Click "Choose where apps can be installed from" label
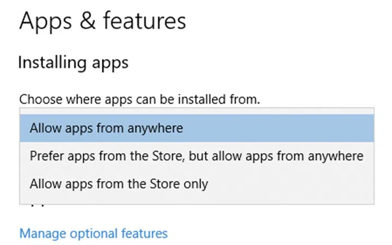This screenshot has width=392, height=245. click(x=139, y=99)
